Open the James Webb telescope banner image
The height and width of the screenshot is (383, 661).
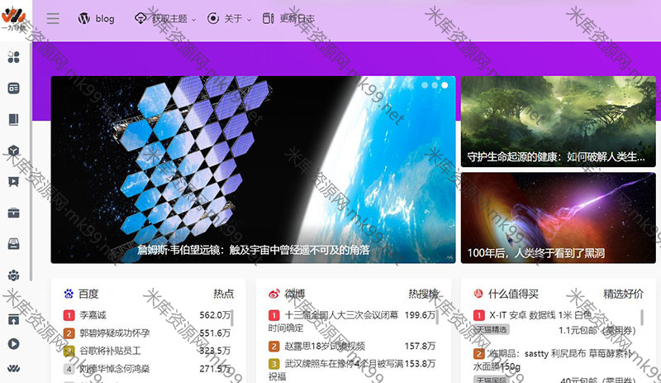(253, 170)
